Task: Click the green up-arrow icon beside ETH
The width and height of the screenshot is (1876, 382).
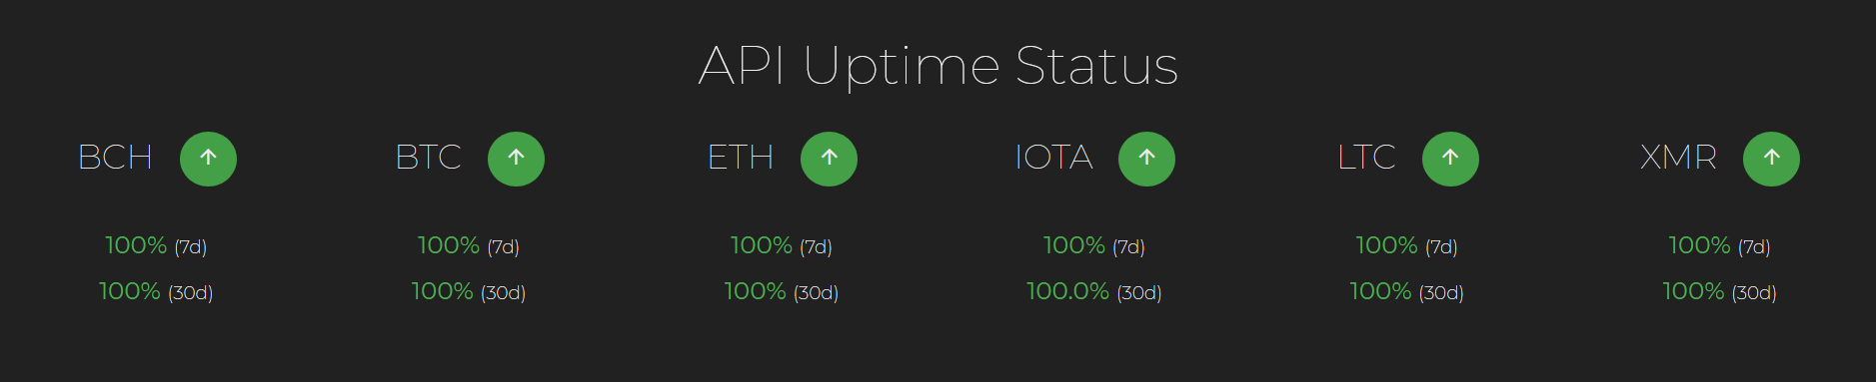Action: [x=829, y=159]
